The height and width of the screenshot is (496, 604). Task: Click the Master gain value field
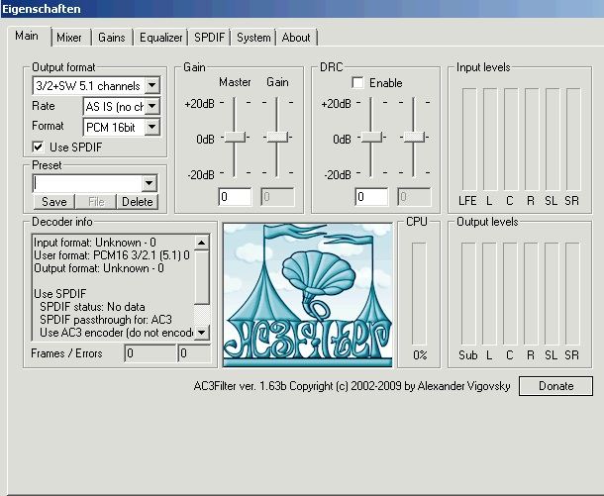tap(237, 197)
